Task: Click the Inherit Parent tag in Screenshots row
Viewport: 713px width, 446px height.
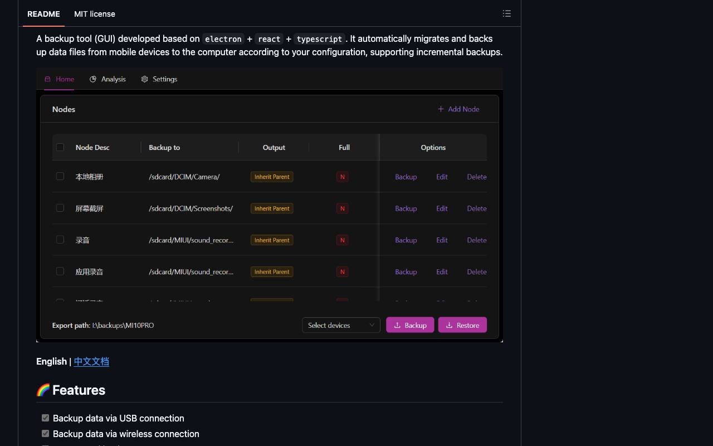Action: coord(272,209)
